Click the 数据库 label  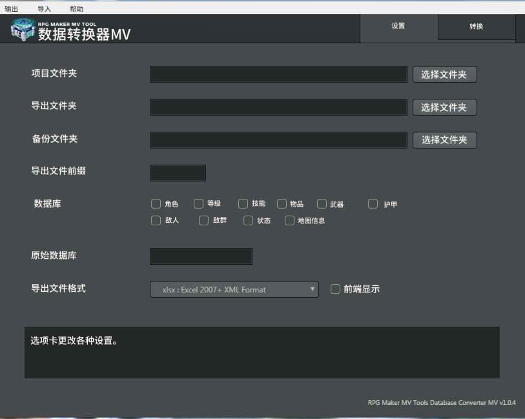point(47,203)
